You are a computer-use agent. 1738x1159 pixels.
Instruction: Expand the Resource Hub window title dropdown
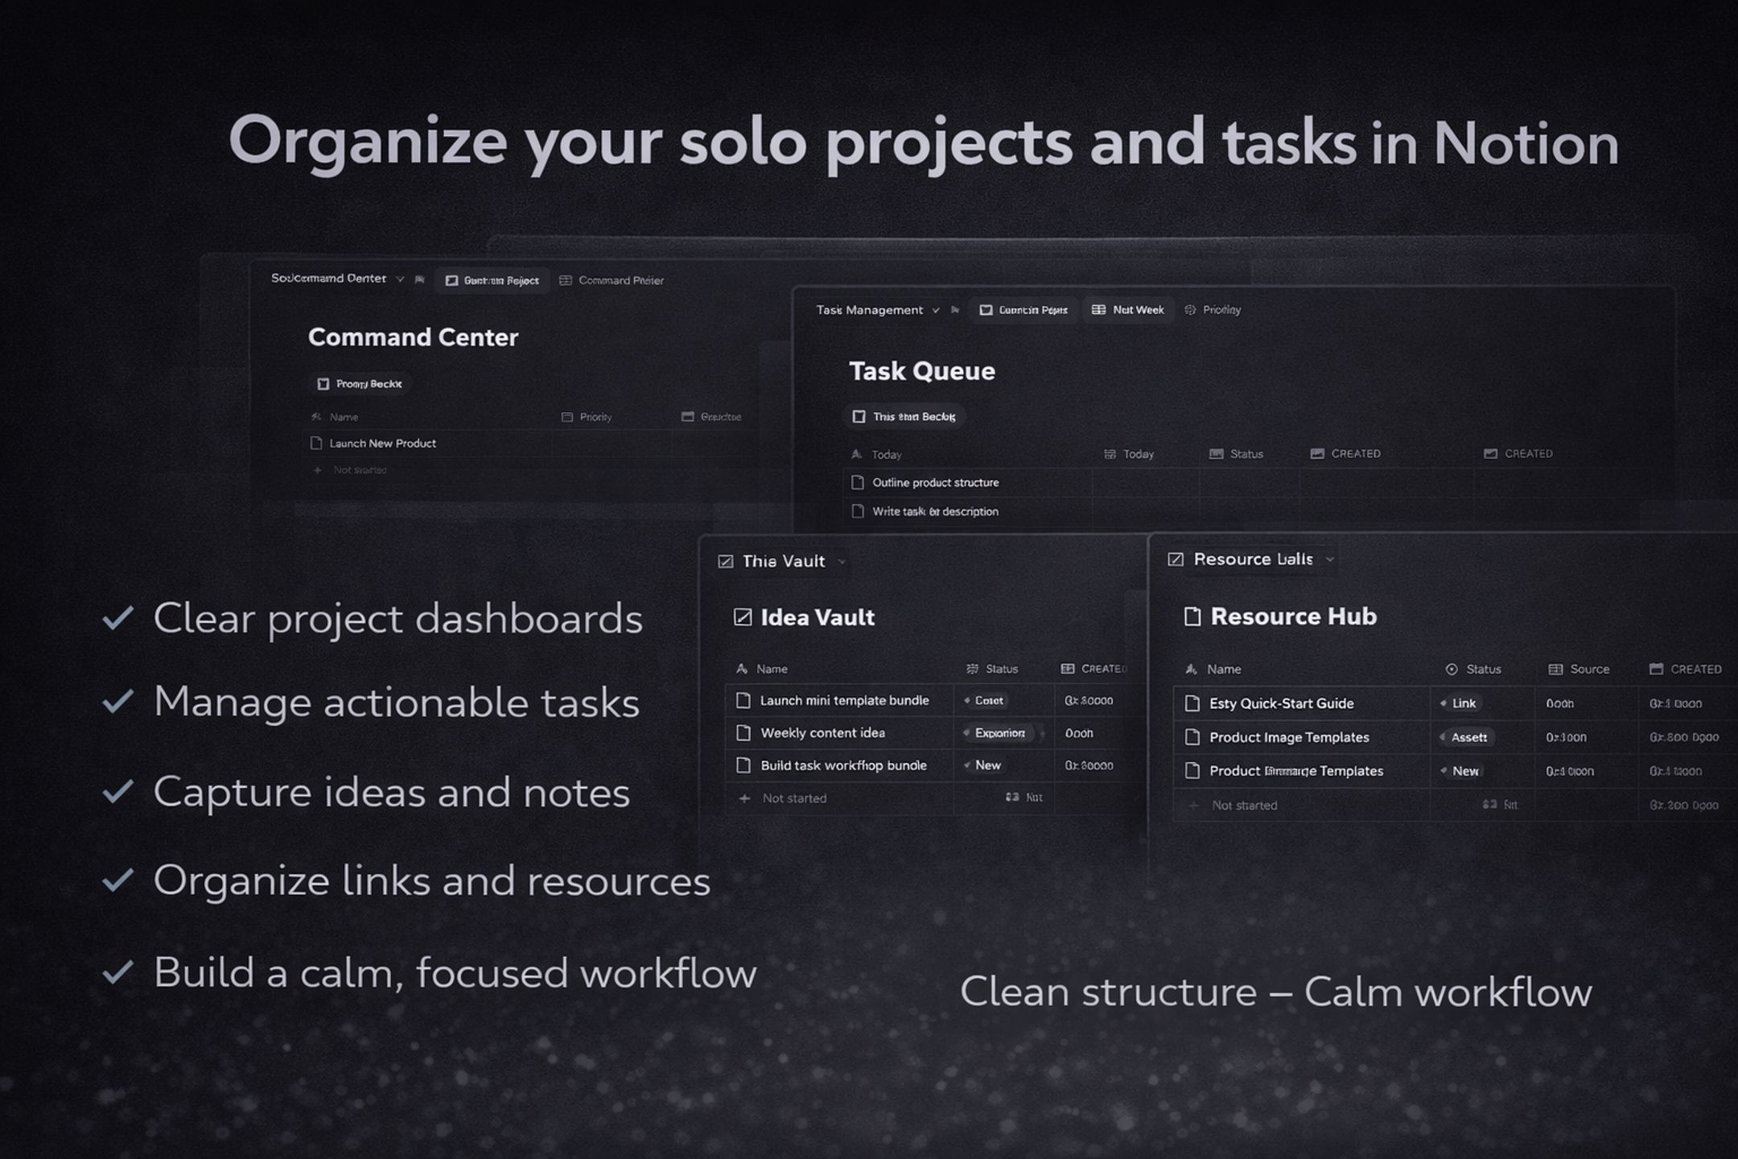(x=1330, y=559)
